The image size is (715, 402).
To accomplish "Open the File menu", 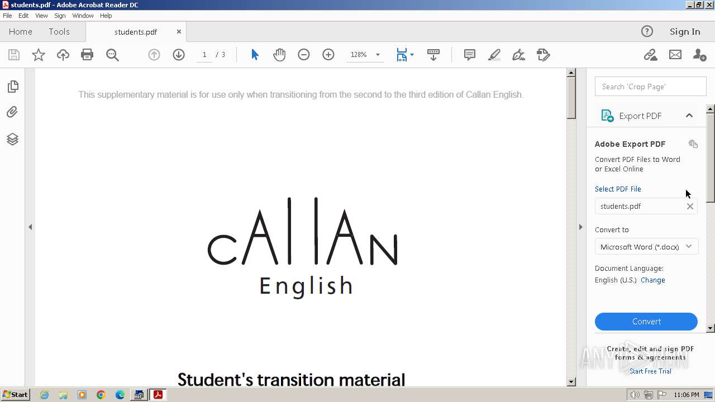I will coord(7,16).
